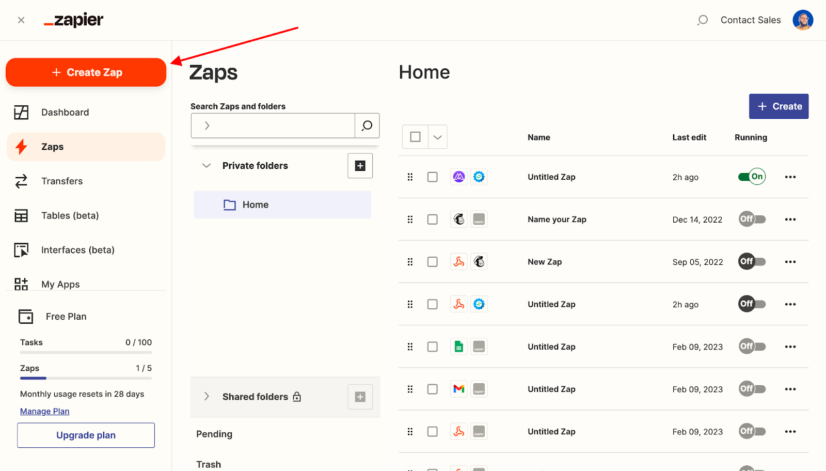Click the Gmail icon in its zap row
The height and width of the screenshot is (471, 826).
pos(459,389)
